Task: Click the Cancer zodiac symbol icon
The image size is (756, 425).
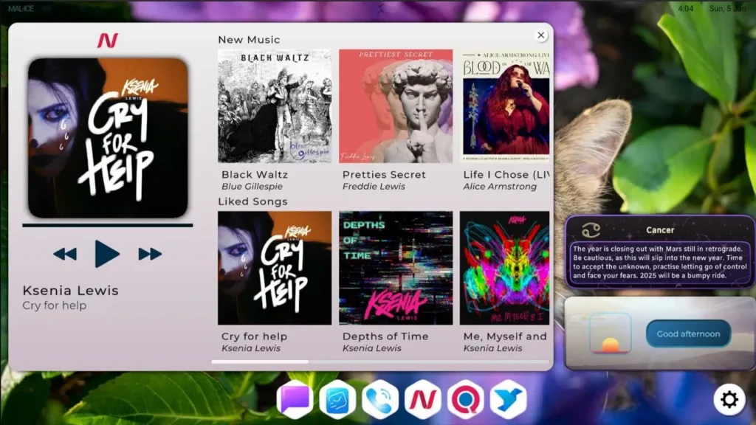Action: (591, 230)
